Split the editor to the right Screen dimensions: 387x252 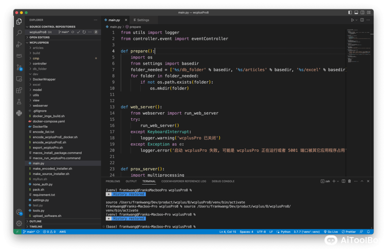pyautogui.click(x=362, y=20)
